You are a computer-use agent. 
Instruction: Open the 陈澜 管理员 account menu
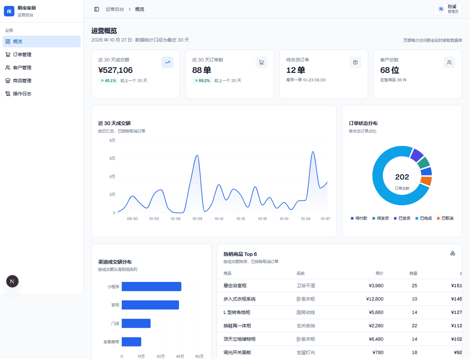[x=448, y=9]
